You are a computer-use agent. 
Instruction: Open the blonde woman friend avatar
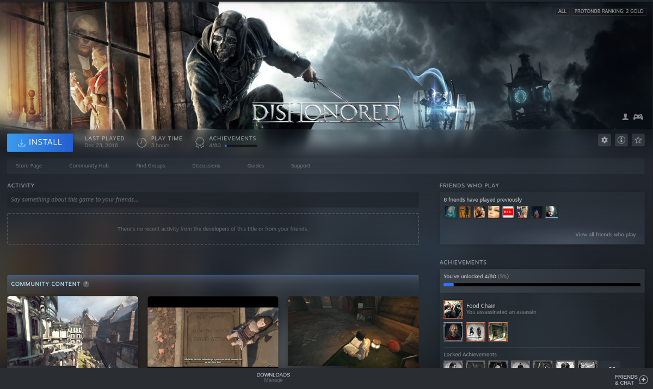(x=494, y=212)
